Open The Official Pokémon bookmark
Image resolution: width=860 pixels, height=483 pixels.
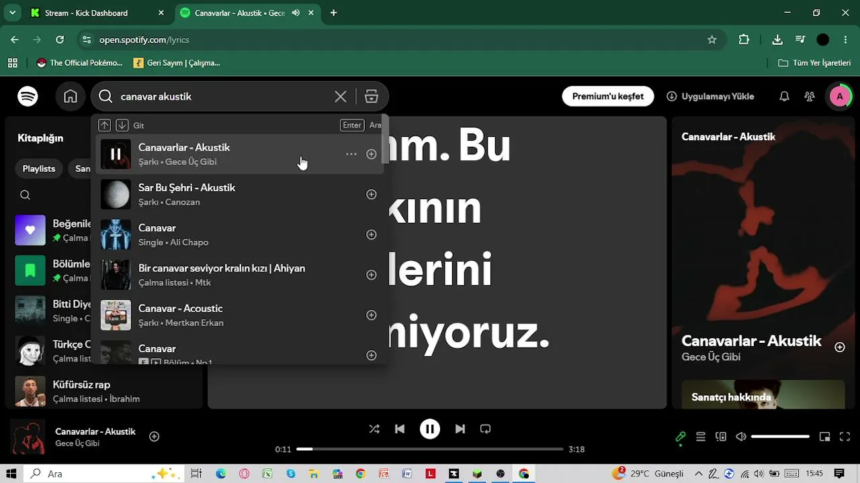(x=80, y=63)
